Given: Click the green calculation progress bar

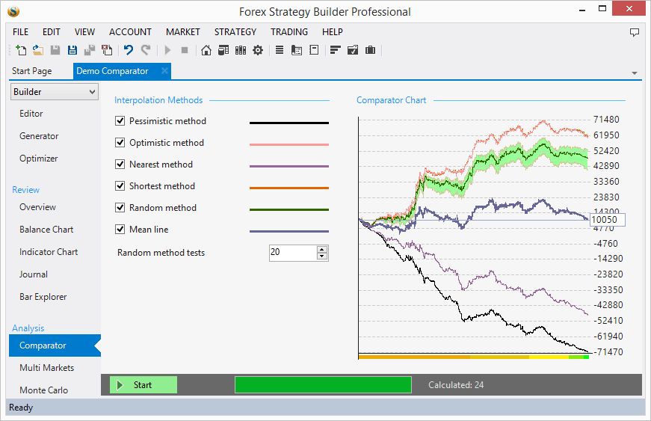Looking at the screenshot, I should click(x=323, y=385).
